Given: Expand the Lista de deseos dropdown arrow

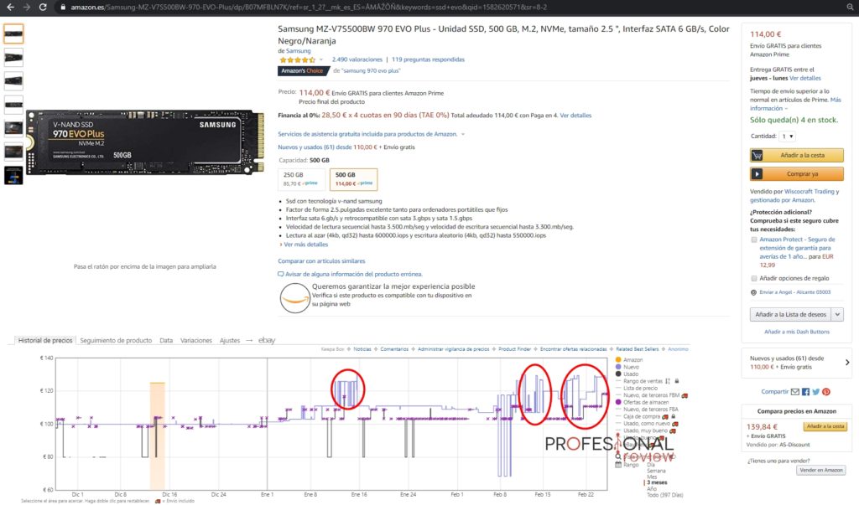Looking at the screenshot, I should point(837,315).
